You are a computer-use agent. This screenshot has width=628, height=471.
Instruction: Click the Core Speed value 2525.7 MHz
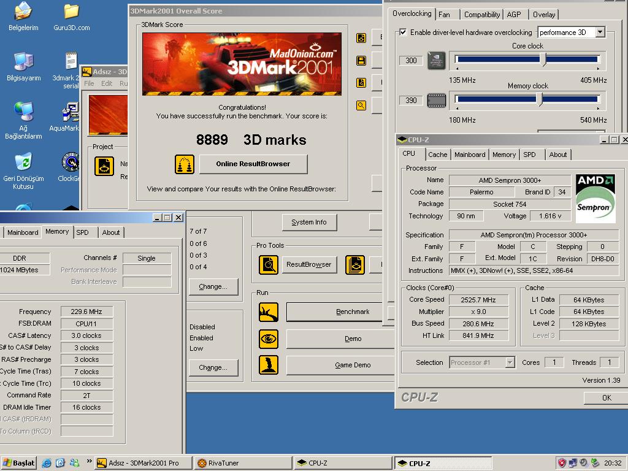tap(478, 300)
